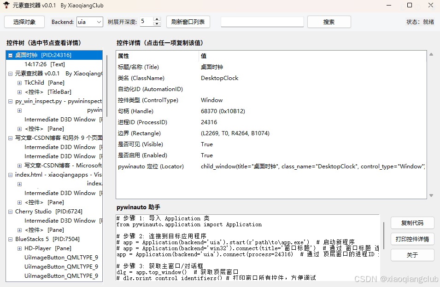This screenshot has width=440, height=287.
Task: Click the details list scroll up arrow
Action: click(431, 54)
